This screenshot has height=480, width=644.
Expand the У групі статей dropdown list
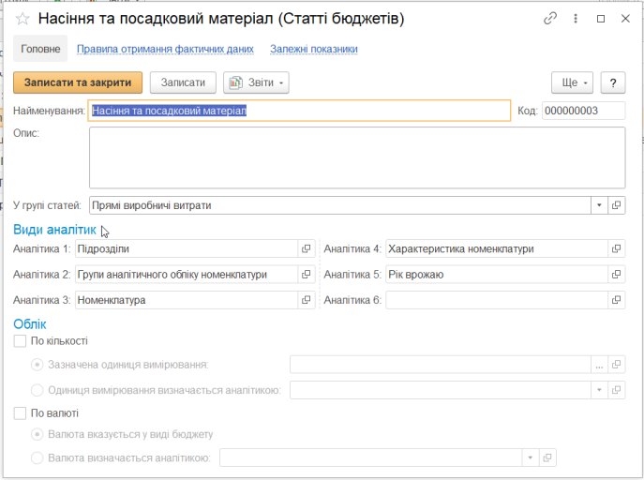click(599, 205)
